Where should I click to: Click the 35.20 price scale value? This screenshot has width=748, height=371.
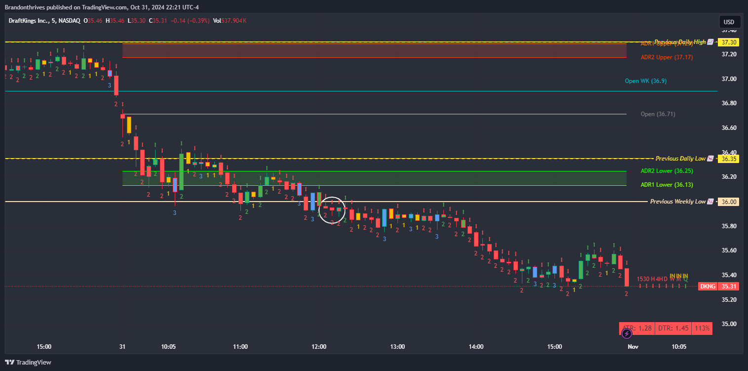[x=729, y=300]
